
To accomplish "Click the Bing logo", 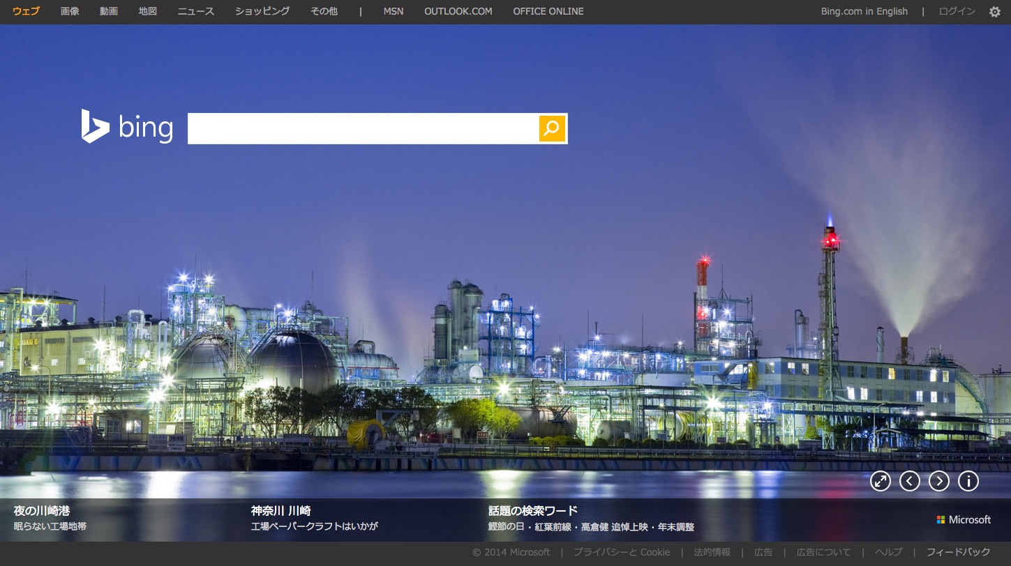I will 127,127.
